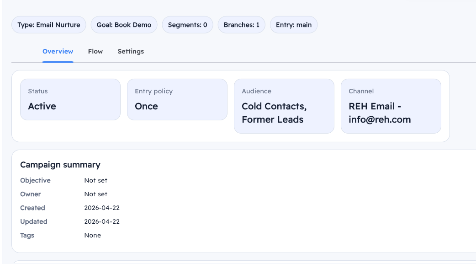Select the Updated date 2026-04-22
This screenshot has width=476, height=264.
102,221
